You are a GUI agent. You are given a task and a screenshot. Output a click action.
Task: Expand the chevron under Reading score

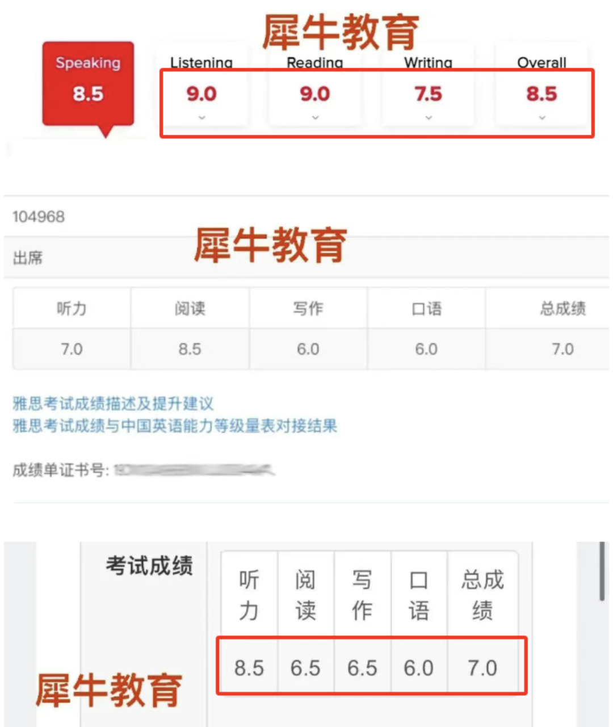coord(315,117)
